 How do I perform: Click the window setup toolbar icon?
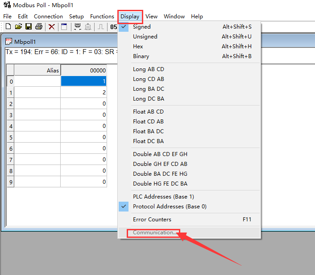tap(64, 27)
